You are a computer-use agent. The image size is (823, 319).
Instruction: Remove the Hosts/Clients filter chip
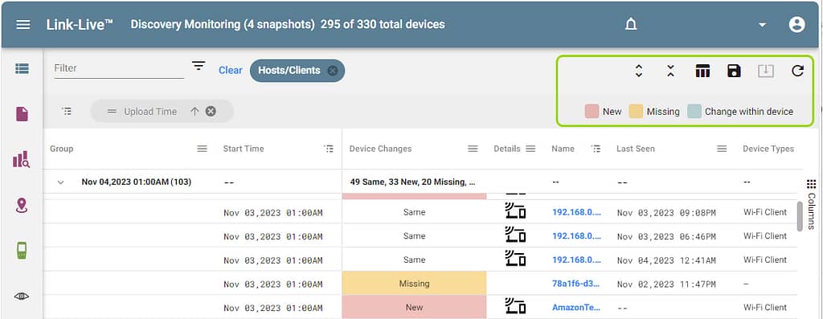pos(332,71)
